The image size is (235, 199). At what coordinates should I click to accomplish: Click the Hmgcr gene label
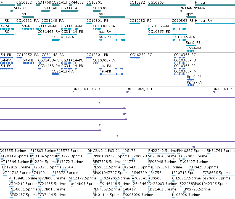pos(200,2)
